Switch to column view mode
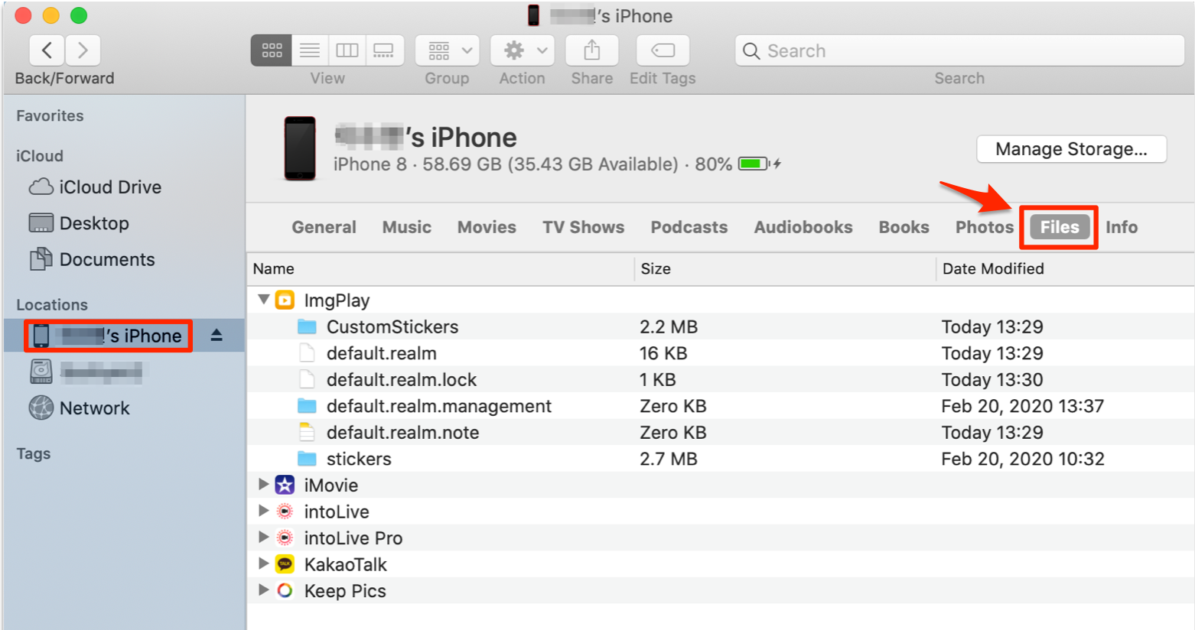The width and height of the screenshot is (1195, 630). point(347,50)
